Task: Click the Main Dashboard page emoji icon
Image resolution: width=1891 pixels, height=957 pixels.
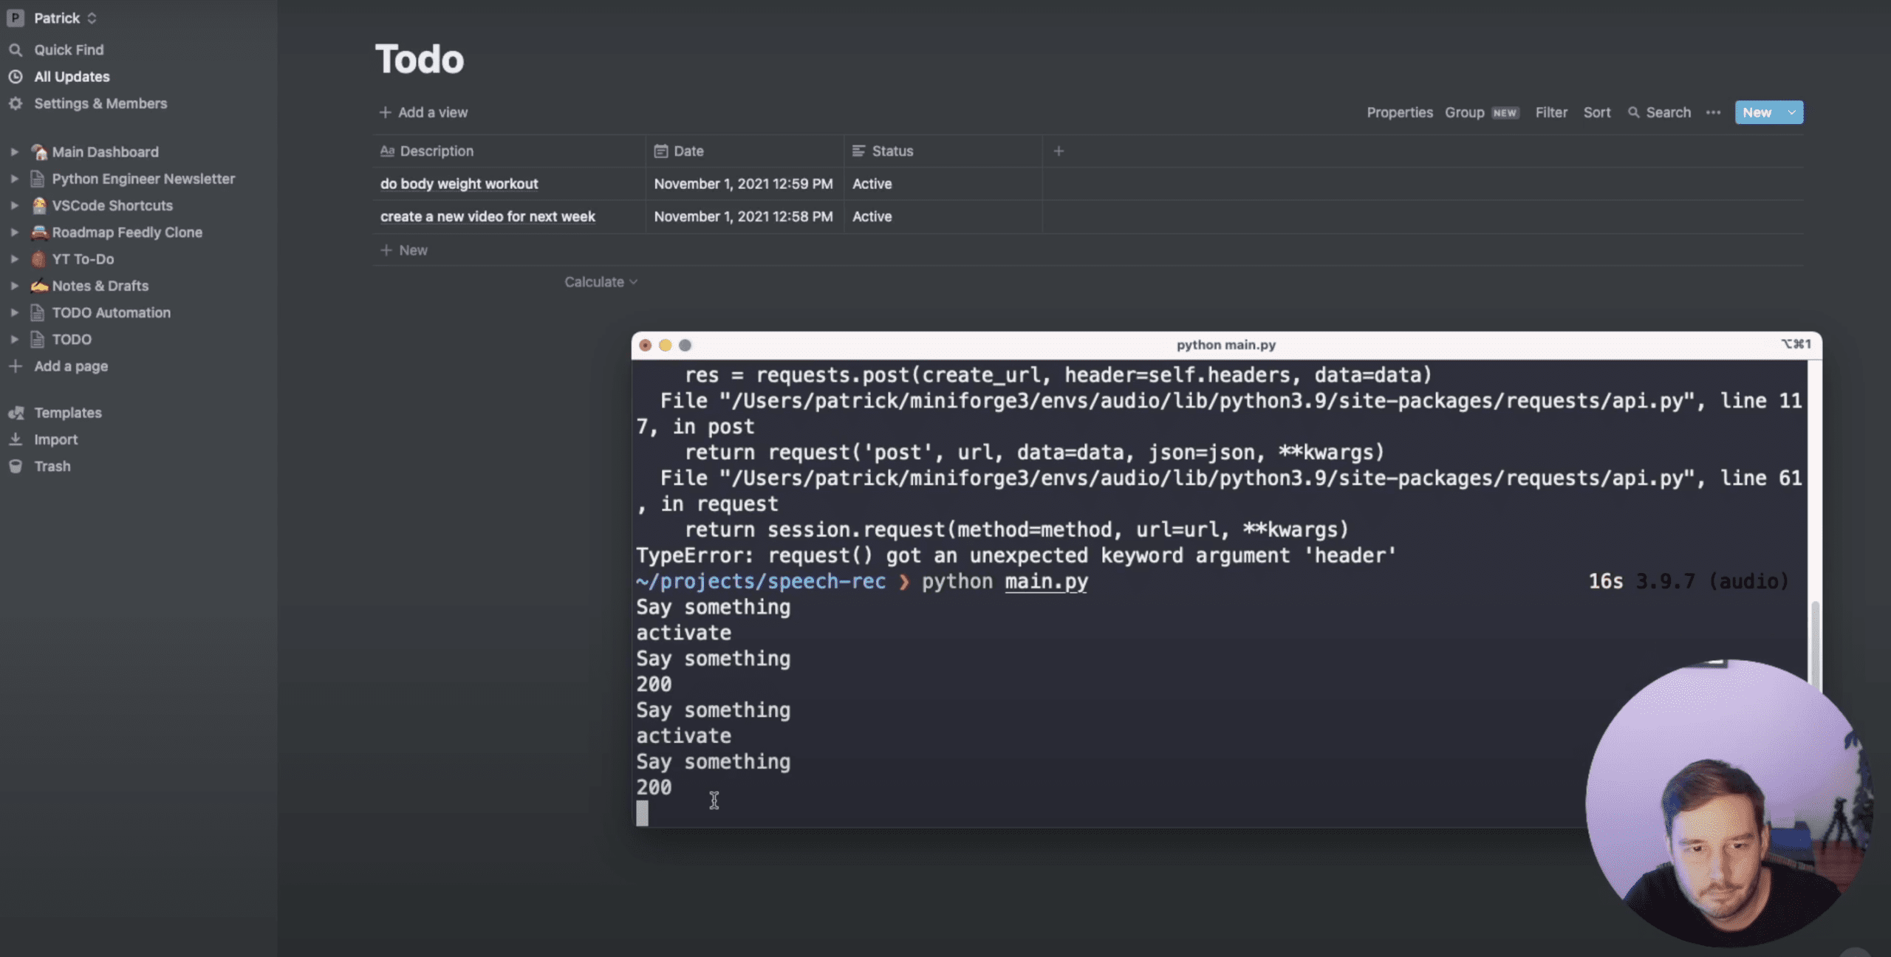Action: pos(38,152)
